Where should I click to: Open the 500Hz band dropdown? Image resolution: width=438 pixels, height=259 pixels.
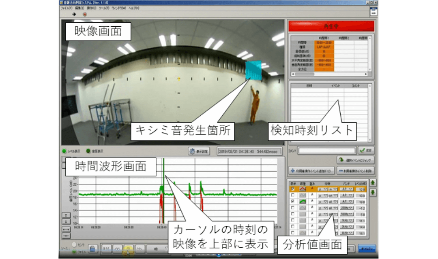click(347, 214)
